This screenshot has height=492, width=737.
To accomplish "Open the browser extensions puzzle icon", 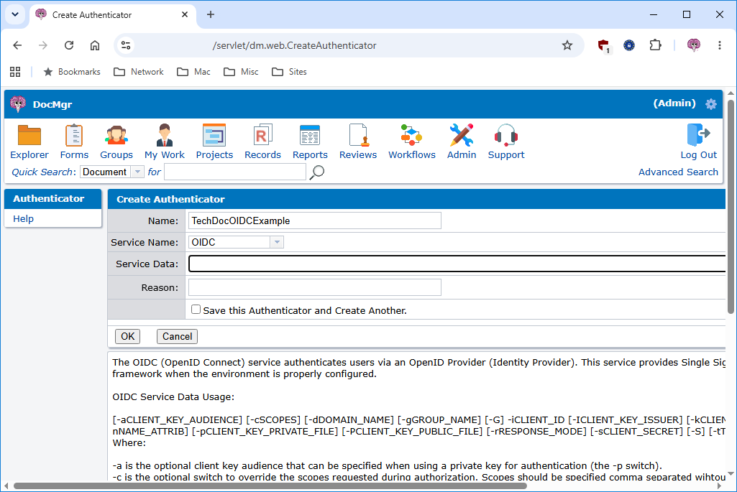I will pos(655,45).
